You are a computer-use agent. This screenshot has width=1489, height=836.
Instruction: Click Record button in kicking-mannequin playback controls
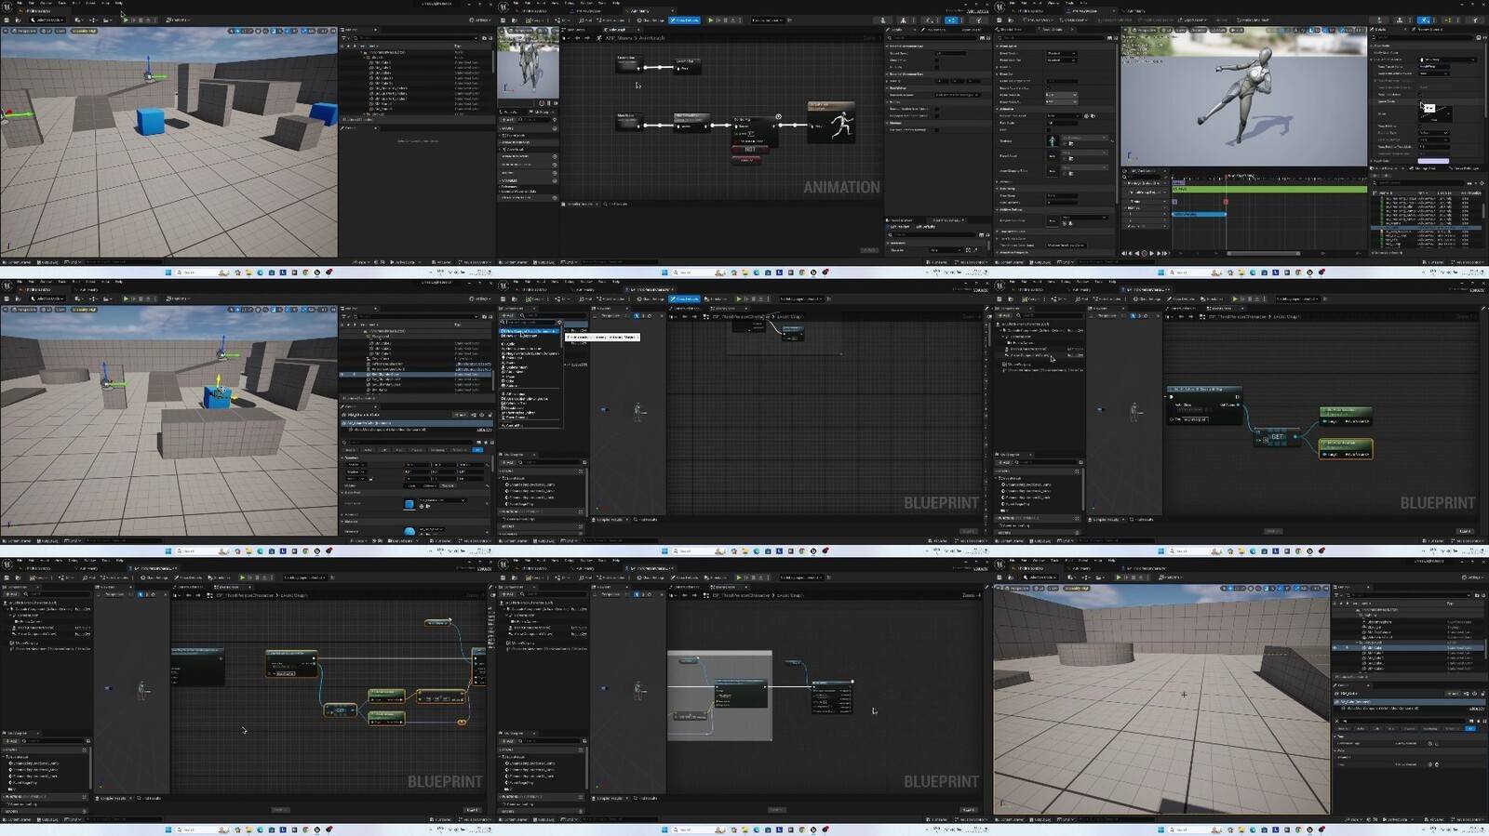coord(1145,253)
